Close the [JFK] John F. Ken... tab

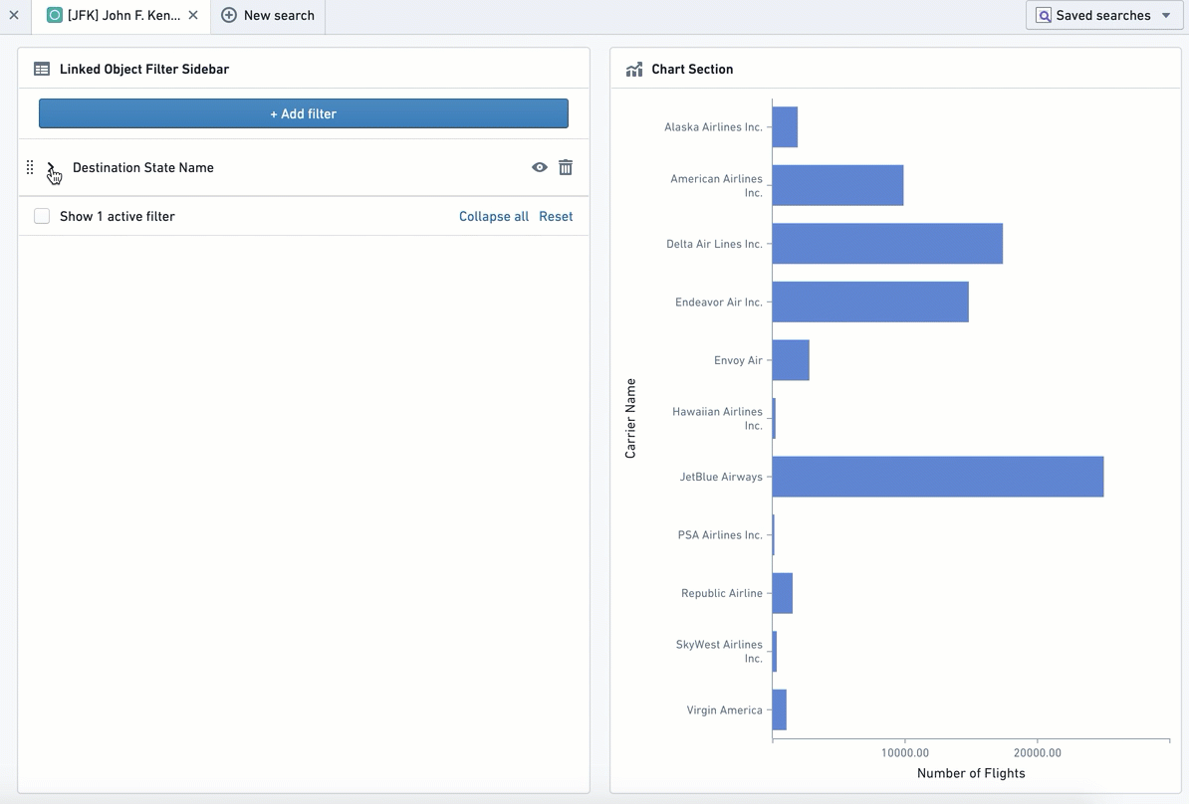pyautogui.click(x=193, y=15)
